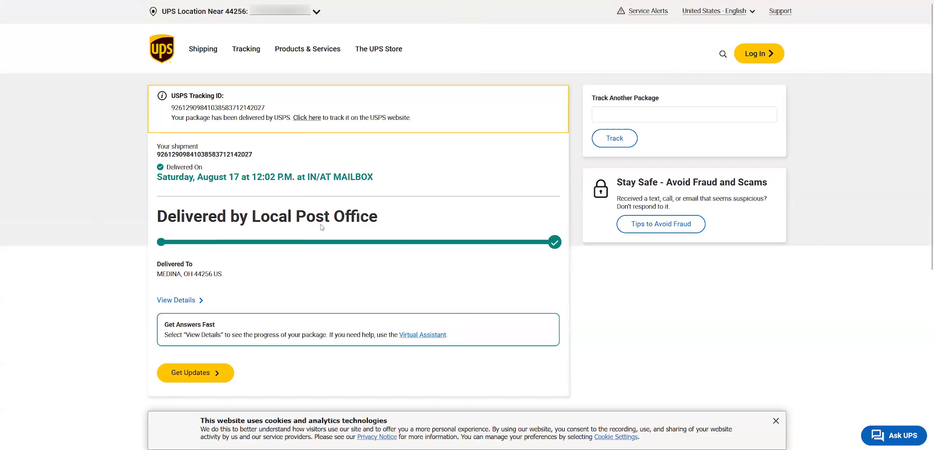Image resolution: width=934 pixels, height=450 pixels.
Task: Expand View Details for the shipment
Action: coord(180,300)
